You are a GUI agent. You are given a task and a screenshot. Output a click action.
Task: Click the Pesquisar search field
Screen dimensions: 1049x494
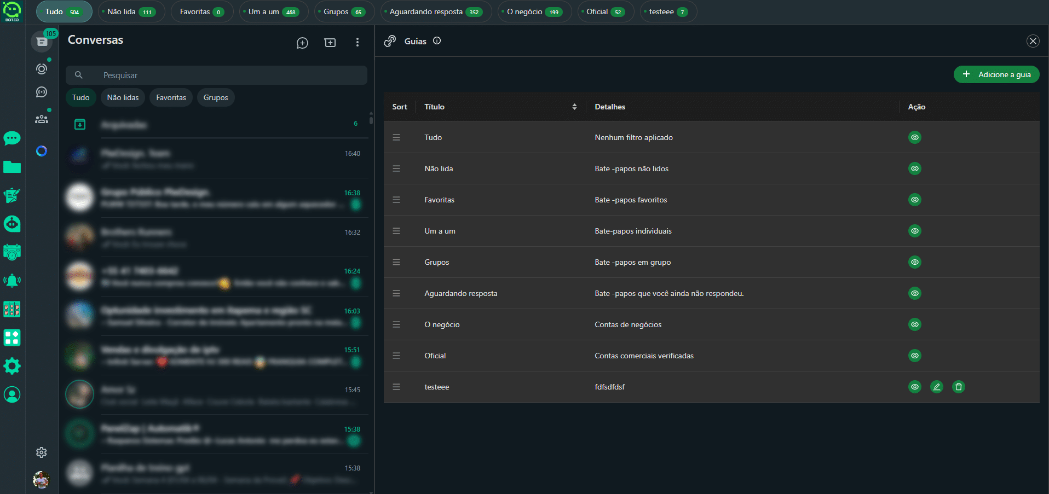[230, 75]
